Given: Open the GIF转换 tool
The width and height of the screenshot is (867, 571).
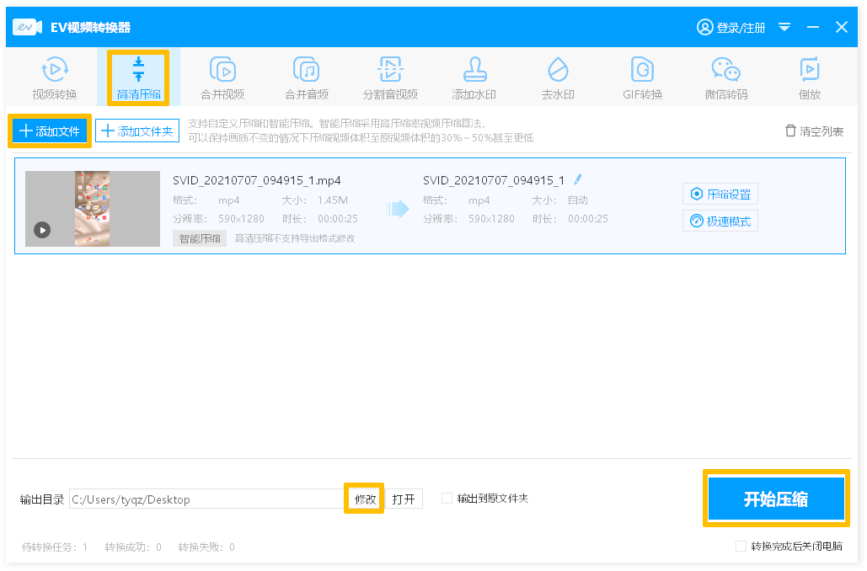Looking at the screenshot, I should [642, 77].
